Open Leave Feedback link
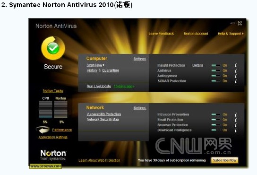Screen dimensions: 257x175 pos(161,34)
